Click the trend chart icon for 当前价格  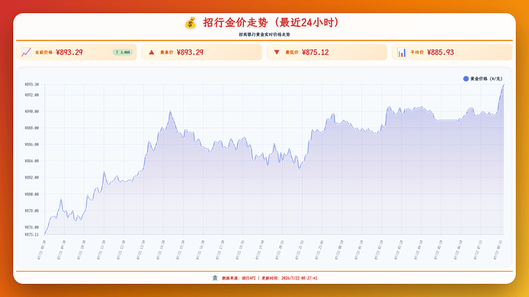pyautogui.click(x=26, y=52)
